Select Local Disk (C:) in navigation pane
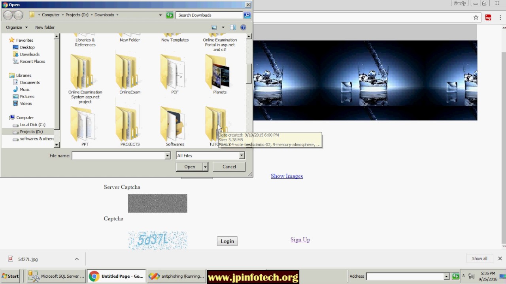The width and height of the screenshot is (506, 284). tap(32, 125)
